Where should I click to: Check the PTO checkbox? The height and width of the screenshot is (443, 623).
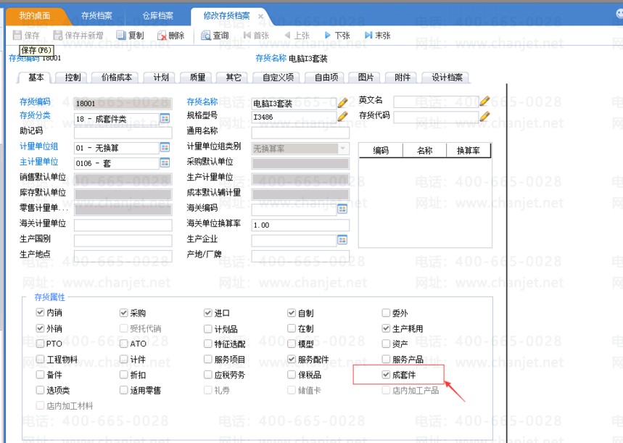click(x=40, y=344)
